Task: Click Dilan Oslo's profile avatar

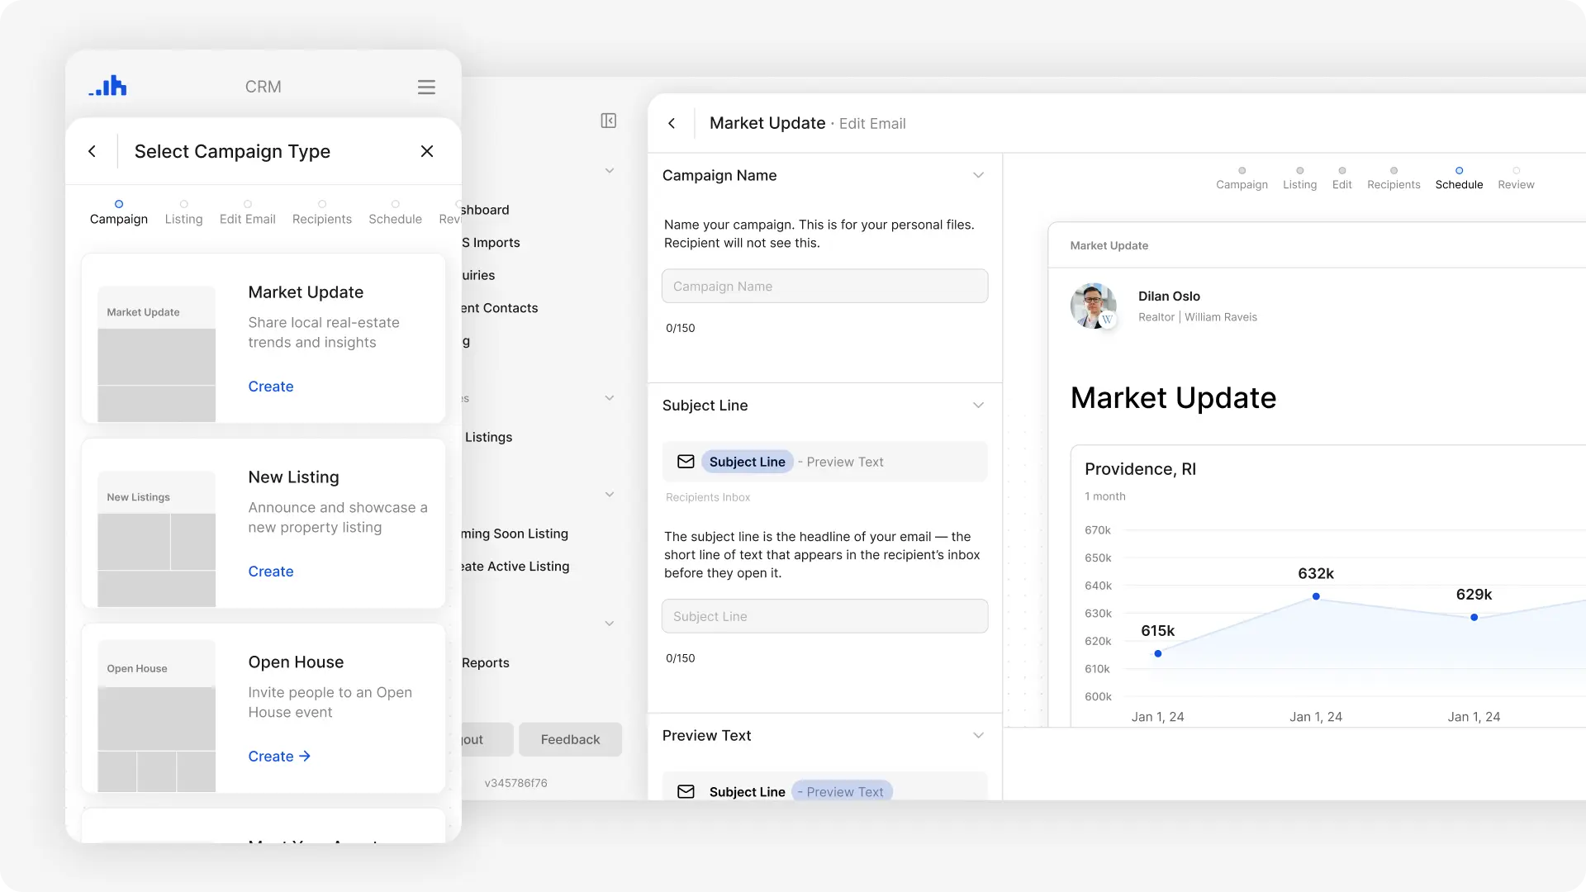Action: [1095, 306]
